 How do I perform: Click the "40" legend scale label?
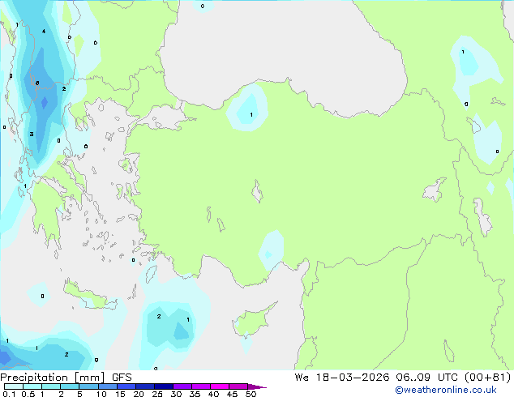213,394
